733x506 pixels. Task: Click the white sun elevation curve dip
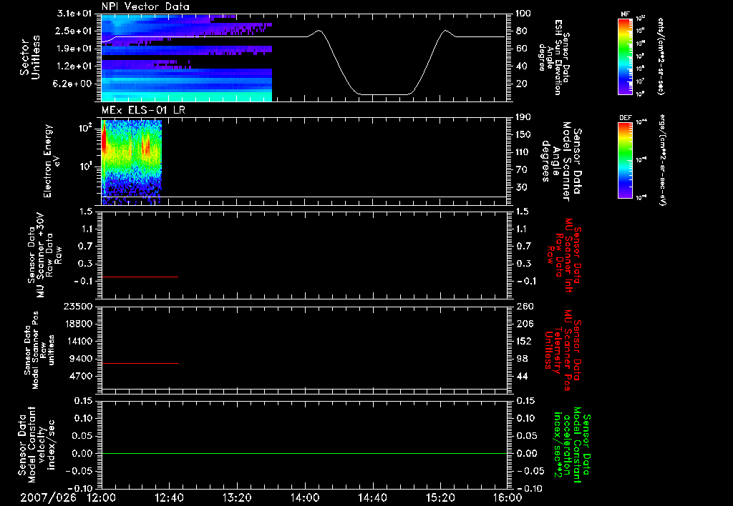tap(384, 94)
